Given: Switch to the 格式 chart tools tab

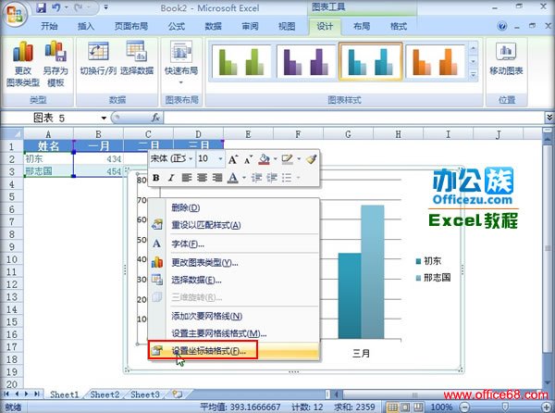Looking at the screenshot, I should (398, 26).
